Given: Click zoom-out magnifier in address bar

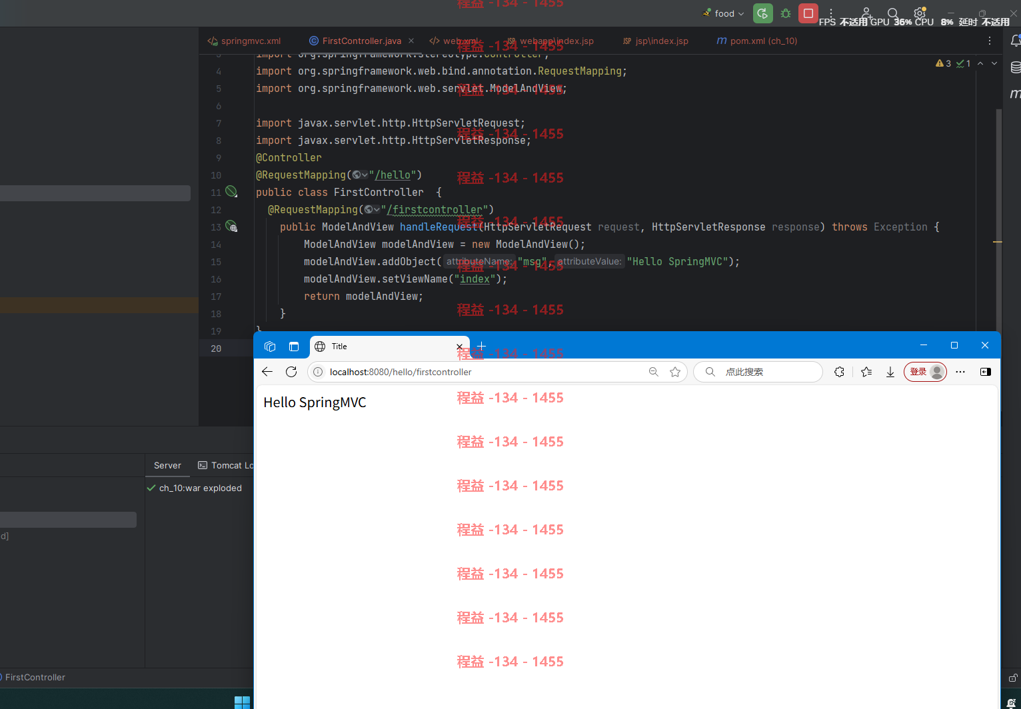Looking at the screenshot, I should tap(653, 372).
